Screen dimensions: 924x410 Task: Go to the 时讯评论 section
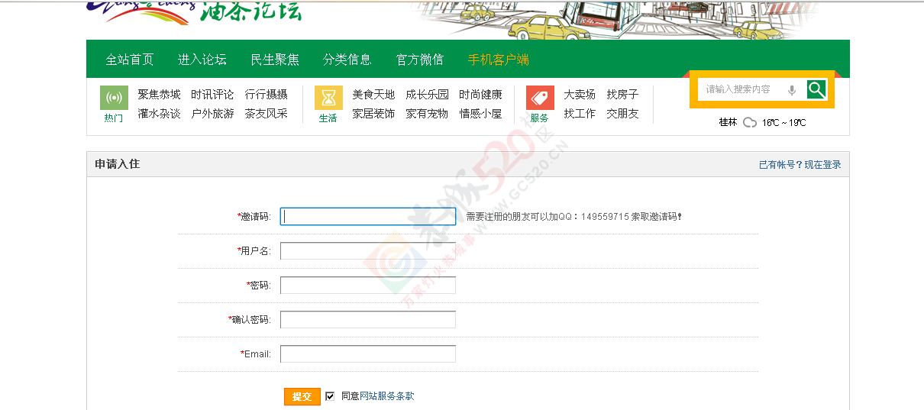213,95
